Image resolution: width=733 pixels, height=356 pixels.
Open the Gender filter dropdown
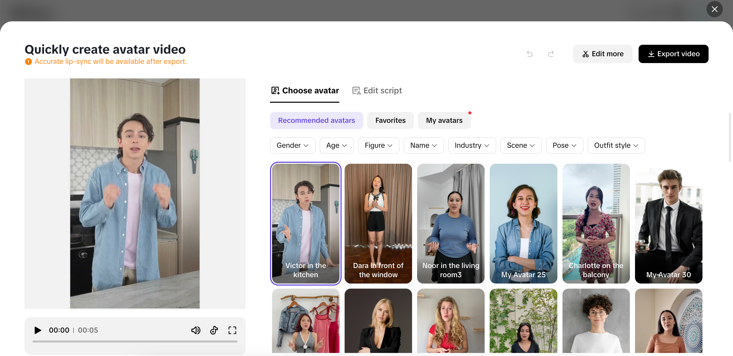click(292, 145)
